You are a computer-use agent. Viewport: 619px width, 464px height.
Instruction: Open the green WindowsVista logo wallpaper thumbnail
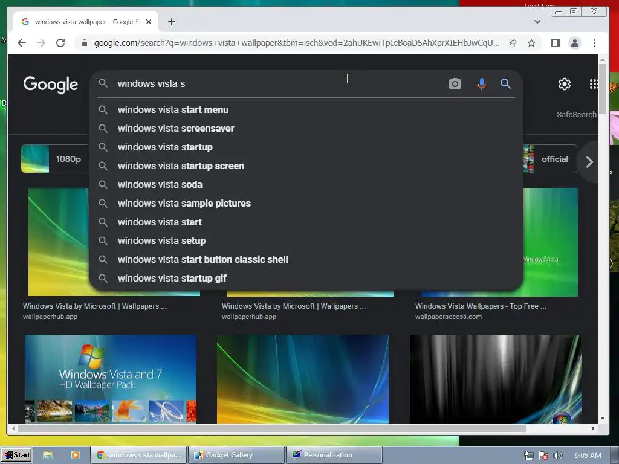click(x=551, y=242)
